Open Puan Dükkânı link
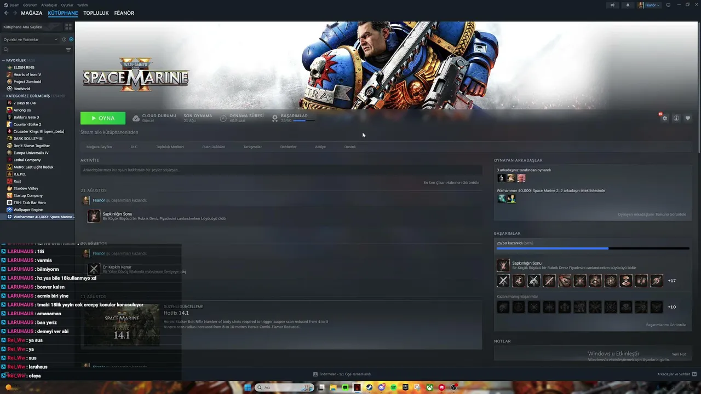This screenshot has width=701, height=394. coord(214,147)
